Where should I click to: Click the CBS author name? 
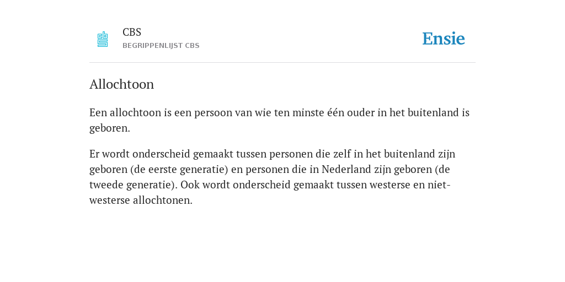(132, 32)
